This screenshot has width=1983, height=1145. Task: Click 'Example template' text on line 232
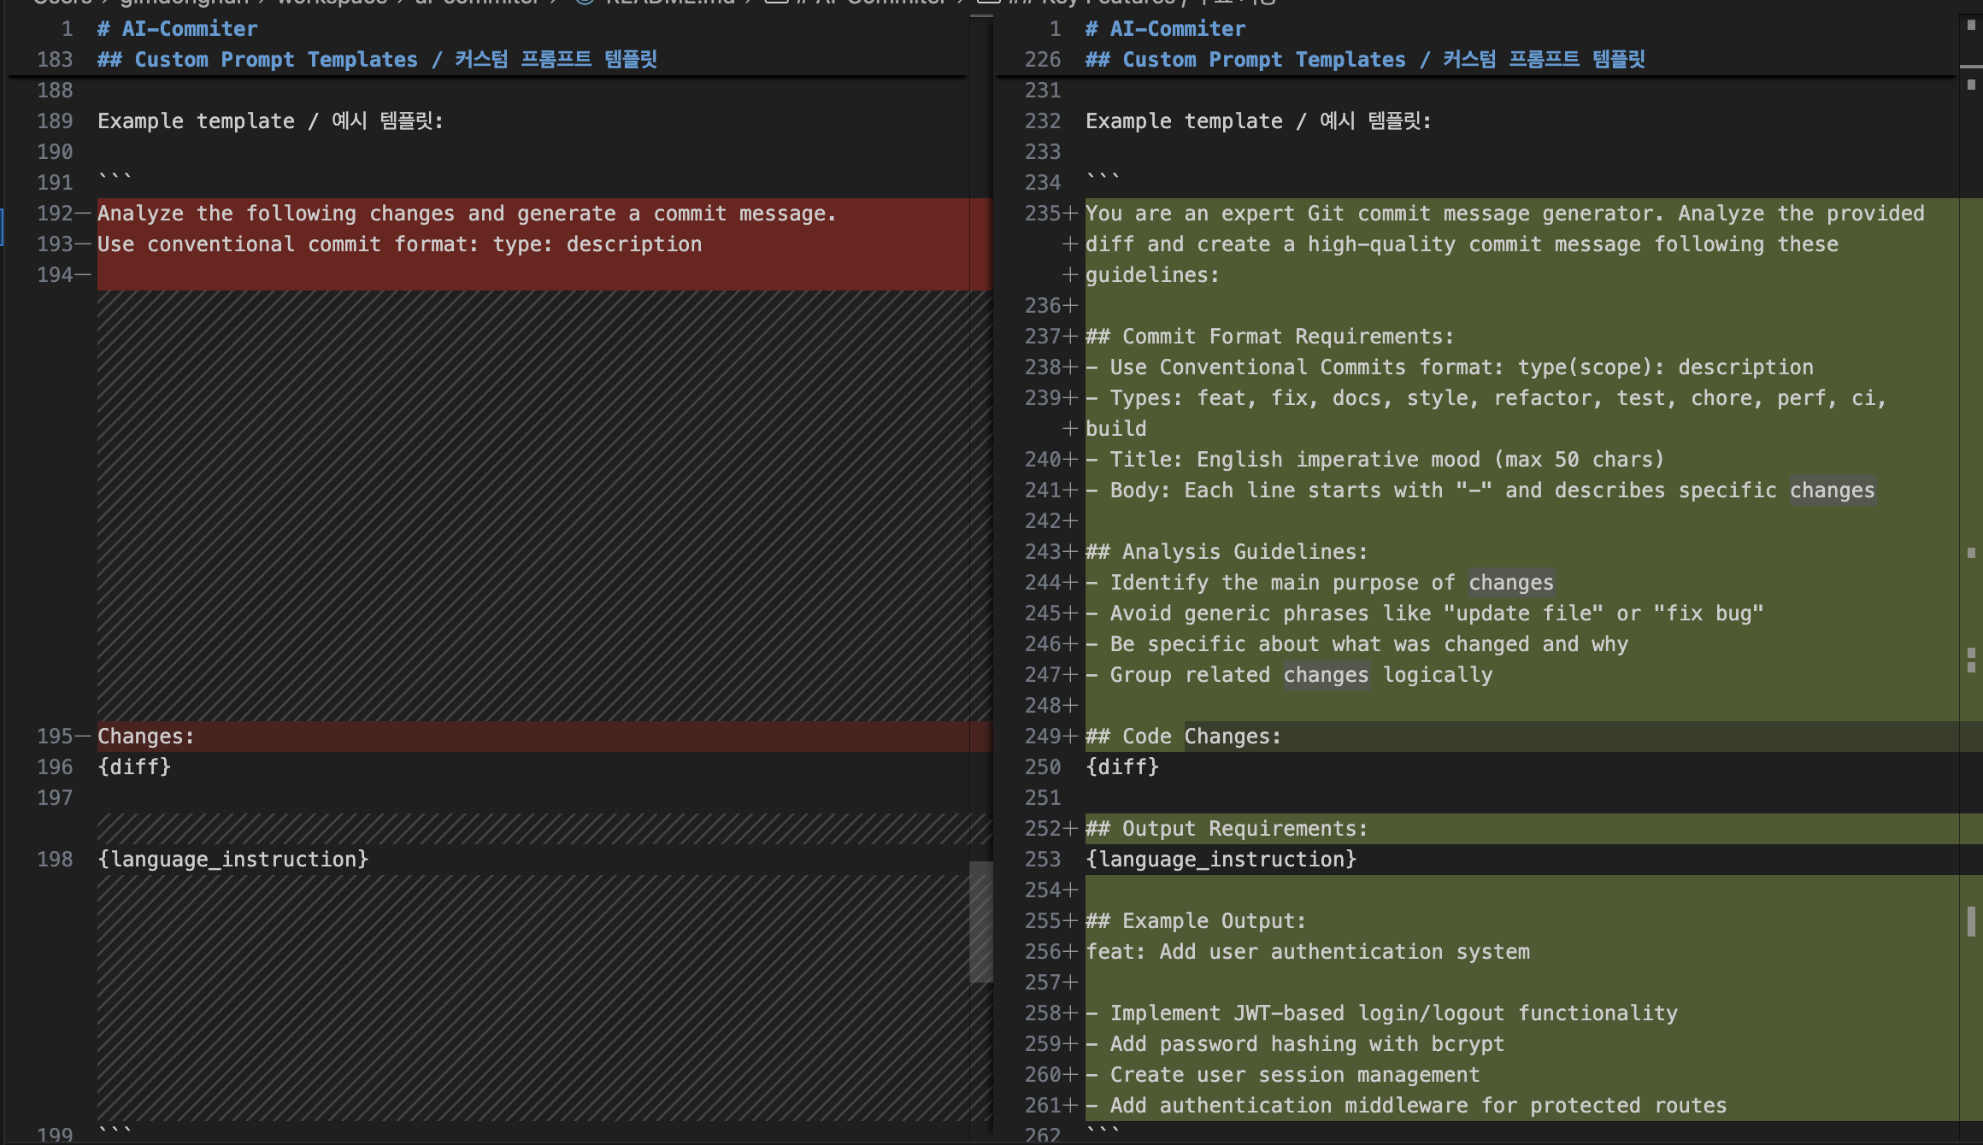1183,121
